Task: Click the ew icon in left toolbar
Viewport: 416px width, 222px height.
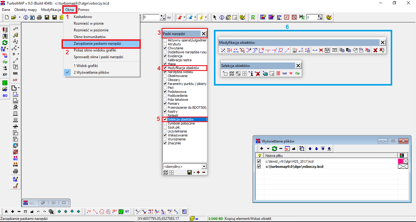Action: pos(15,165)
